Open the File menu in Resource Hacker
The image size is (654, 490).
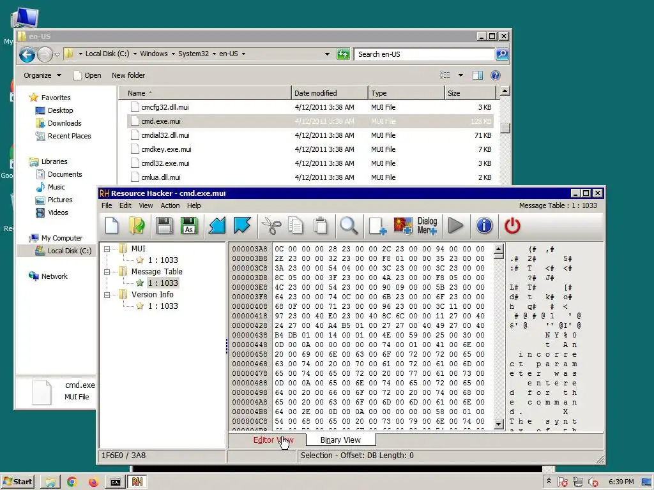[x=107, y=205]
